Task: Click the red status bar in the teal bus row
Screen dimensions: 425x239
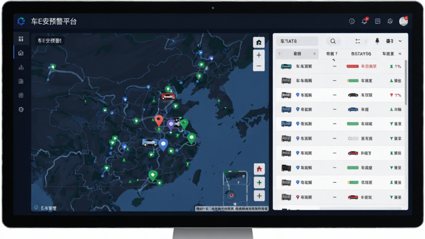Action: click(353, 66)
